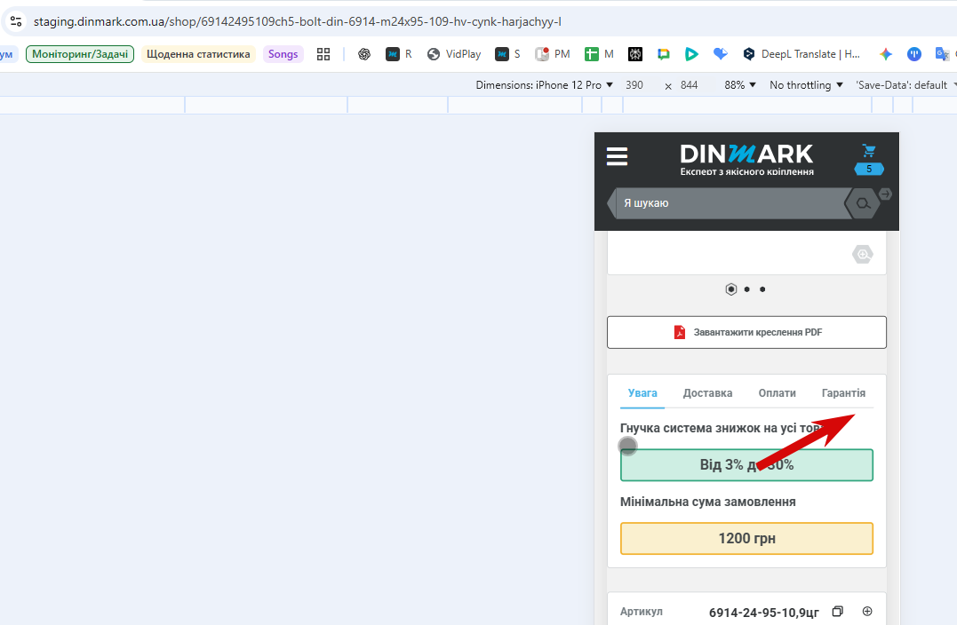Open the 88% zoom dropdown
The height and width of the screenshot is (625, 957).
[x=739, y=84]
